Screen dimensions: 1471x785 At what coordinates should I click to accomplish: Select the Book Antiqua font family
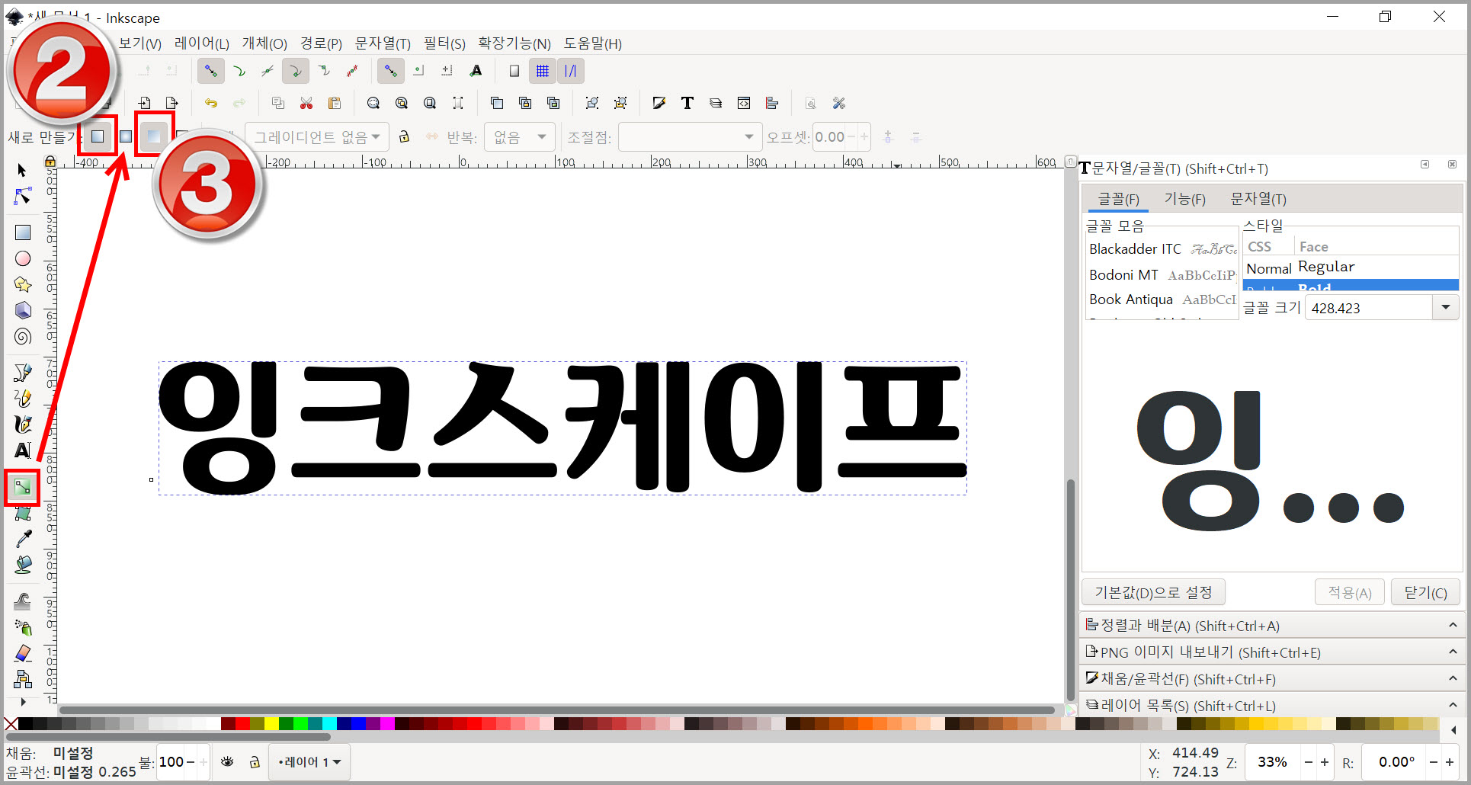coord(1162,300)
